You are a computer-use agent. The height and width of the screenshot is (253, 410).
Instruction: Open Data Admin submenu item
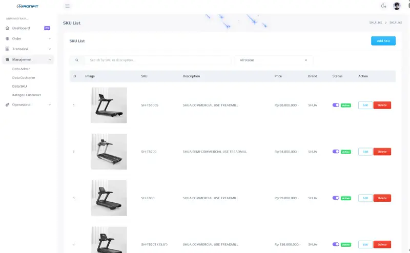[x=21, y=69]
